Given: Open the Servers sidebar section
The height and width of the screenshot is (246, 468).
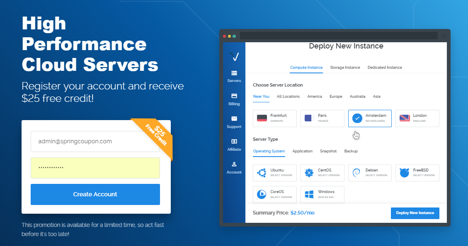Looking at the screenshot, I should click(x=234, y=77).
